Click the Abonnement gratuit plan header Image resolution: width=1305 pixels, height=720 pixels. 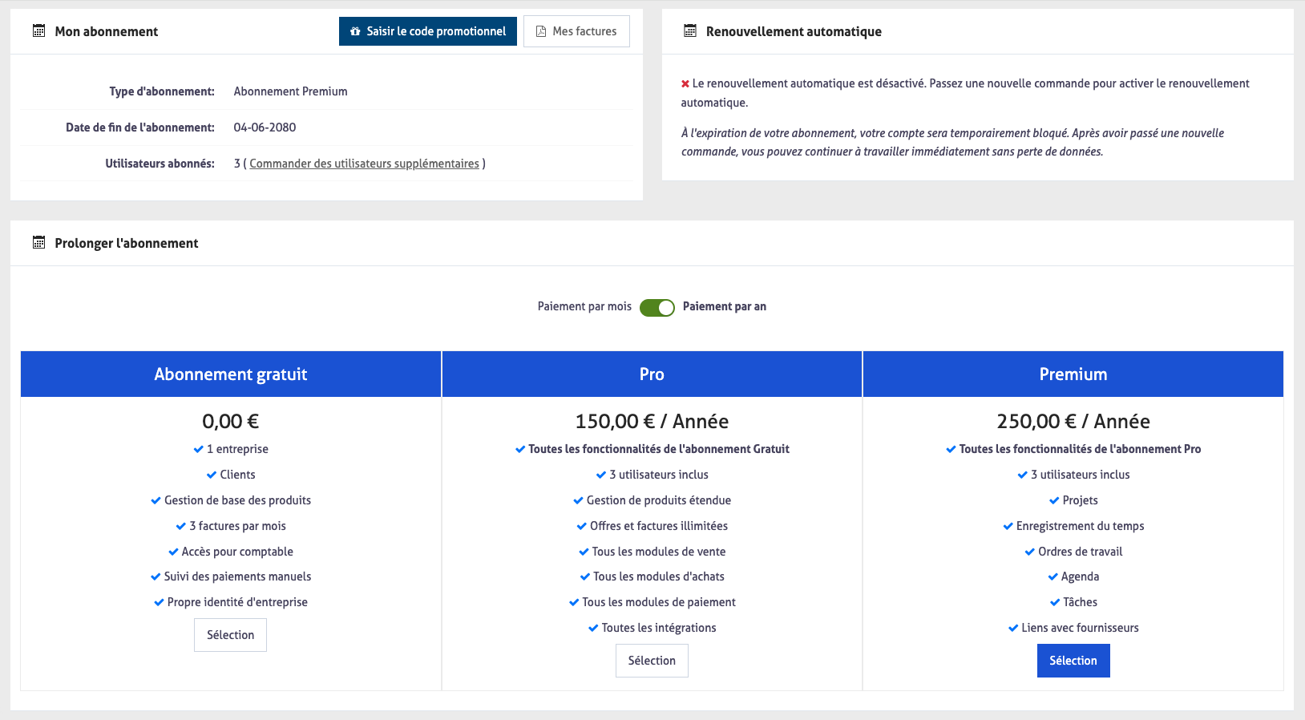pyautogui.click(x=231, y=374)
